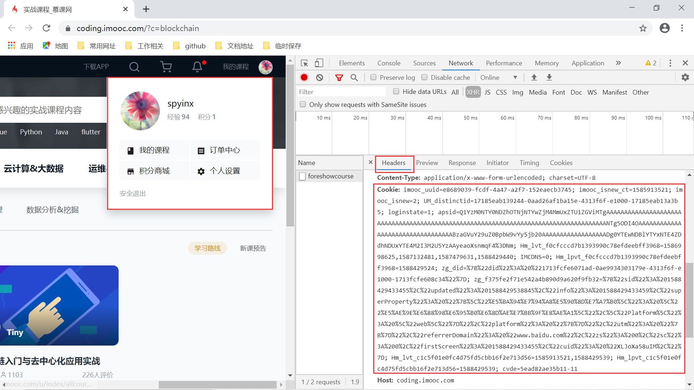Clear the network log icon
This screenshot has width=694, height=390.
319,77
